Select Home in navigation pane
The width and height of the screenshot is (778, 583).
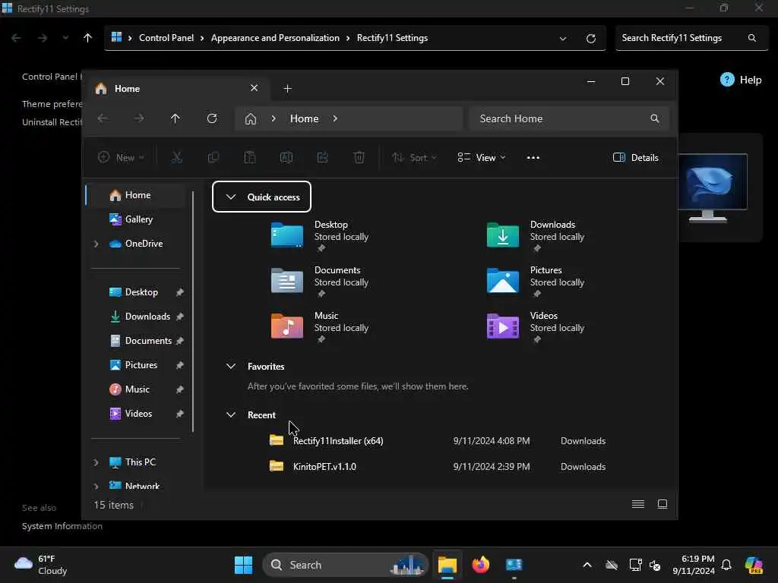tap(137, 195)
